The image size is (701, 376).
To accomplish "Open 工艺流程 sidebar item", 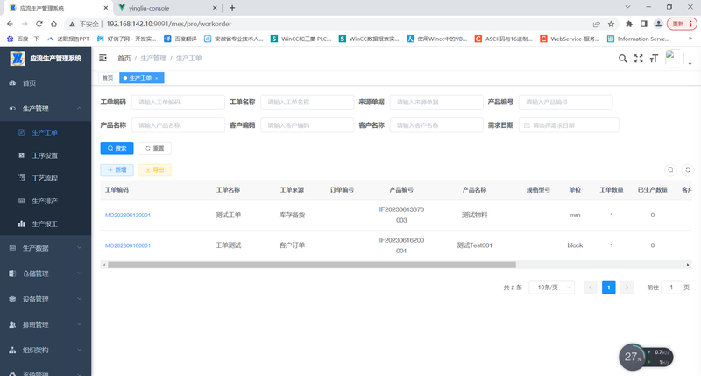I will [x=46, y=179].
